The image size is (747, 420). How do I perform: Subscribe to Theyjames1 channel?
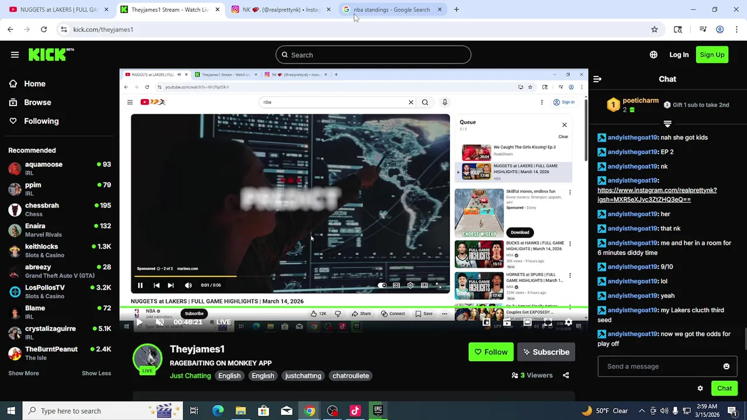pyautogui.click(x=546, y=352)
